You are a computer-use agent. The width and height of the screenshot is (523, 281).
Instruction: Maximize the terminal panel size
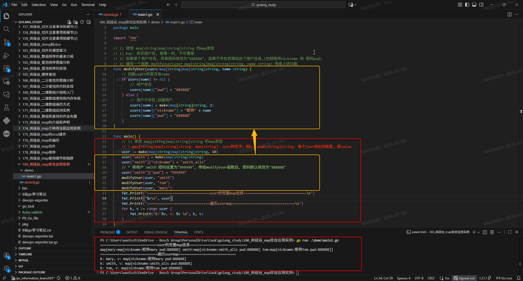510,232
